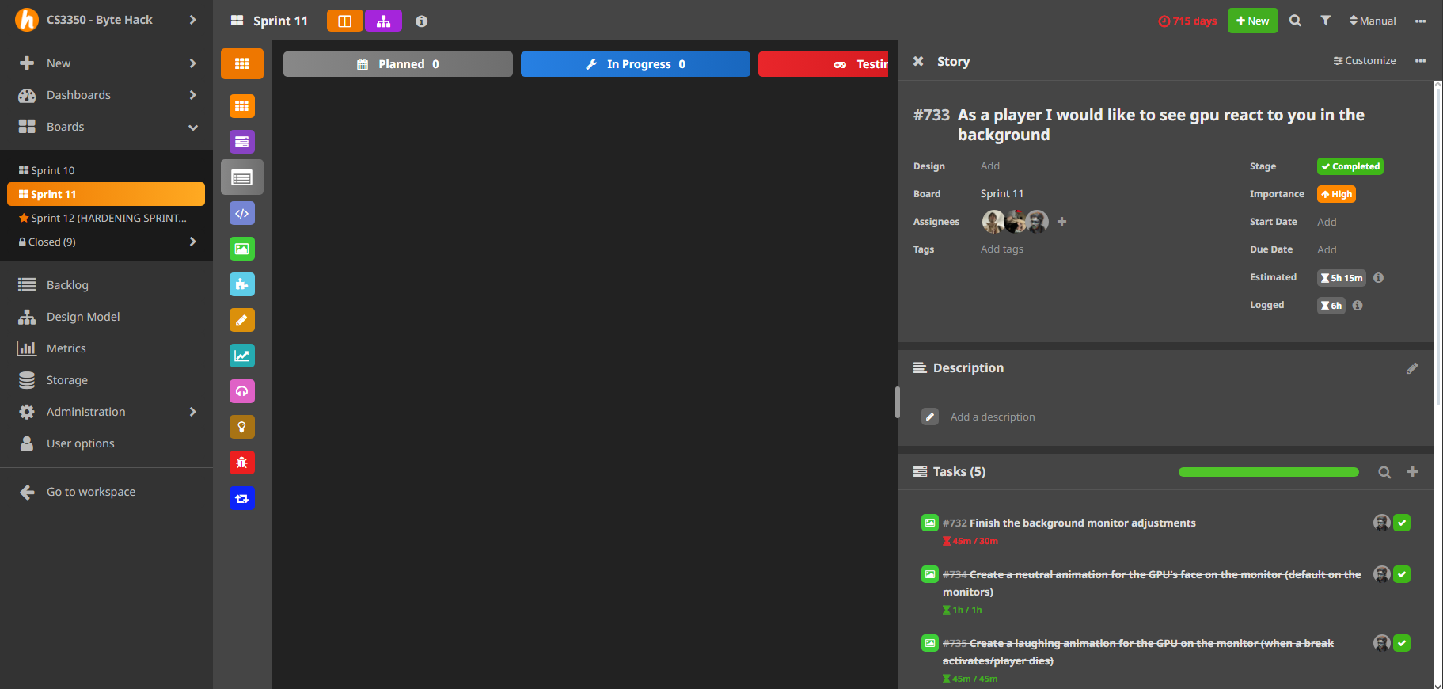Collapse the Boards section chevron

tap(192, 127)
